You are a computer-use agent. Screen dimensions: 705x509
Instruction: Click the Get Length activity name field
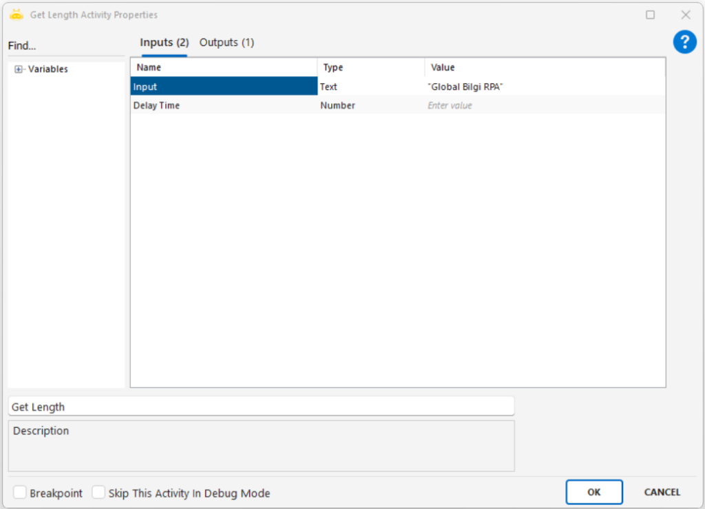tap(261, 407)
